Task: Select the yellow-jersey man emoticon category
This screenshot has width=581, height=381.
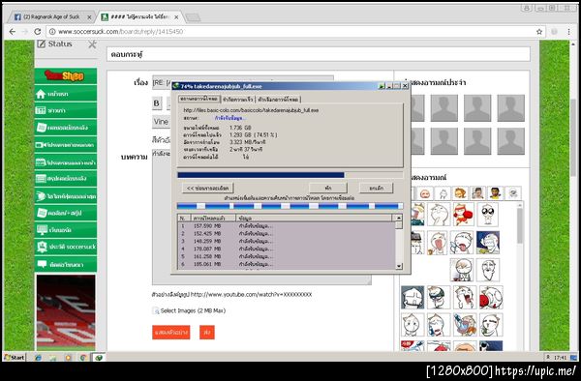Action: (495, 192)
